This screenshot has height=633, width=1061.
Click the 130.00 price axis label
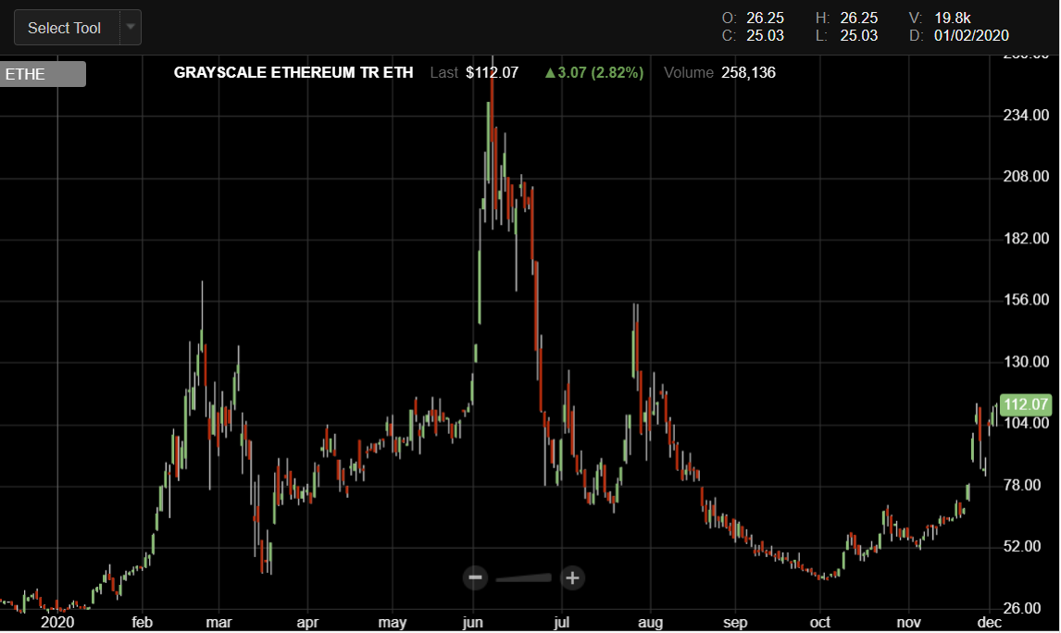(x=1026, y=362)
